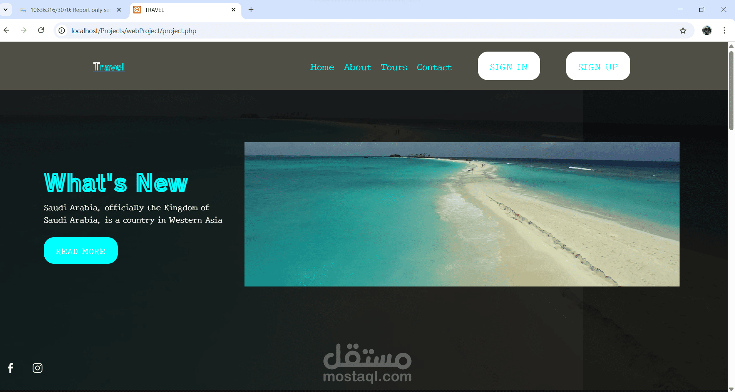Click the browser forward arrow
This screenshot has width=735, height=392.
24,30
